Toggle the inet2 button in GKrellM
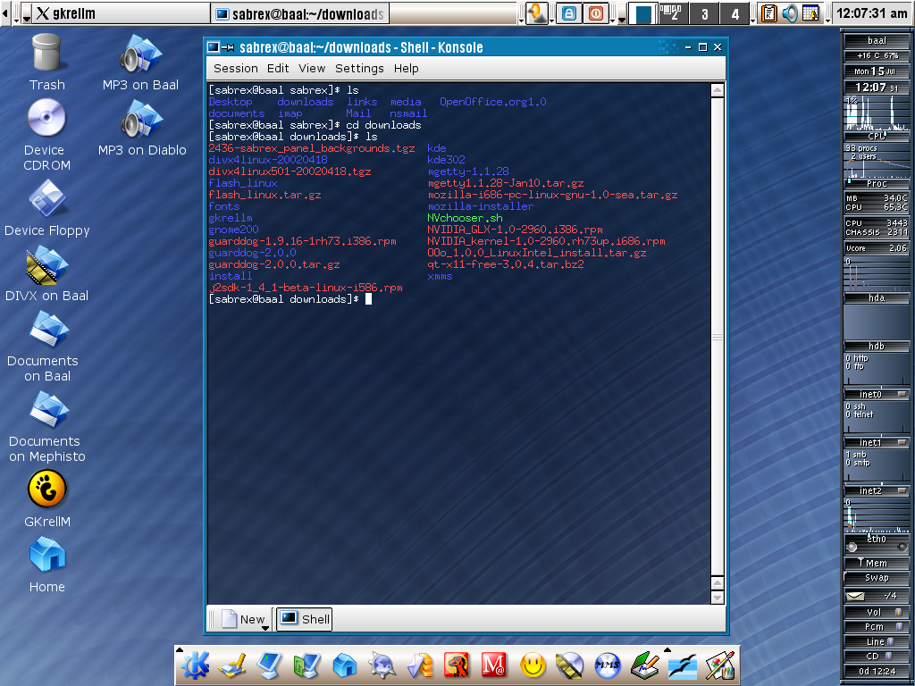Viewport: 915px width, 686px height. (902, 490)
